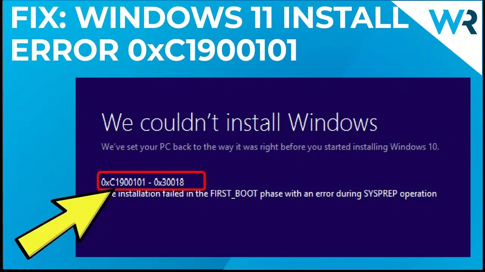Click "WINDOWS 11 INSTALL" title text

click(x=242, y=20)
